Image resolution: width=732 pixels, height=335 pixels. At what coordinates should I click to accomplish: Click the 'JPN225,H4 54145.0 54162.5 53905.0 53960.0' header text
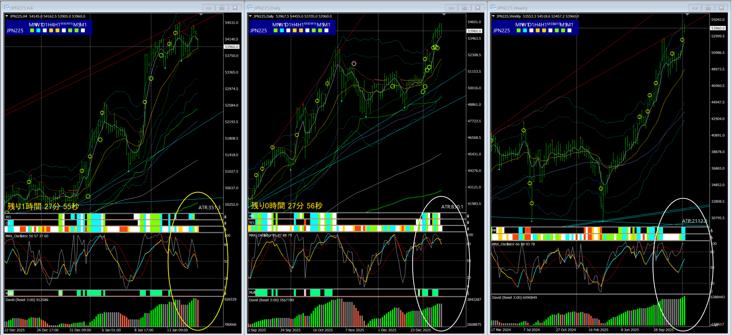click(x=47, y=16)
